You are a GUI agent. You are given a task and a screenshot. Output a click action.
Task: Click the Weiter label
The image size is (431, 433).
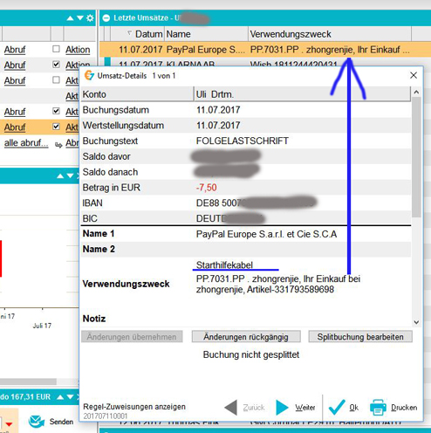coord(305,408)
